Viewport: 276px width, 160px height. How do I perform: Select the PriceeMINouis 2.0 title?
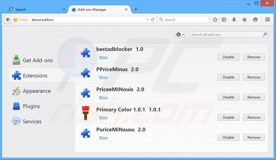click(x=120, y=89)
